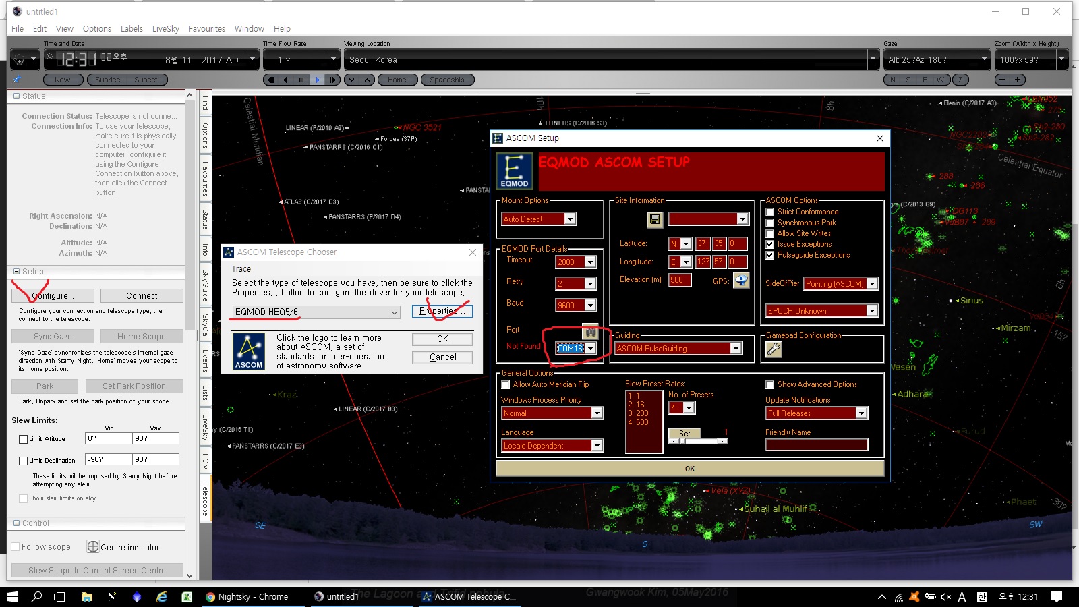Click the slew preset rate slider

pos(698,441)
